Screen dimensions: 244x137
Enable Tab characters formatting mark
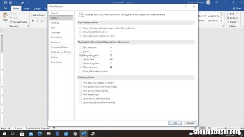(80, 47)
